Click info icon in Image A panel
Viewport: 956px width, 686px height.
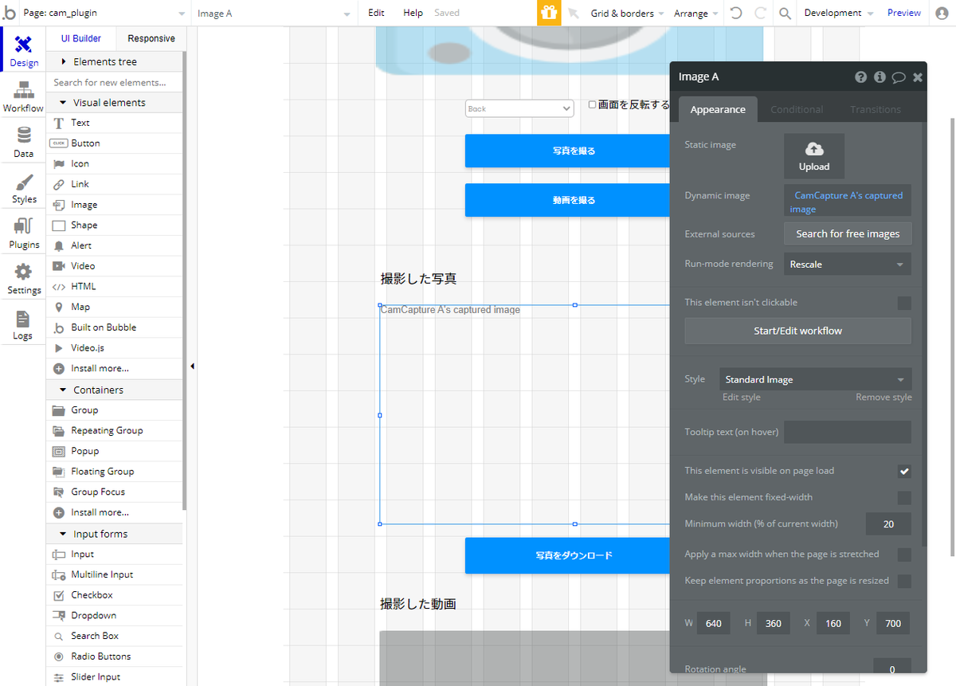pos(880,77)
